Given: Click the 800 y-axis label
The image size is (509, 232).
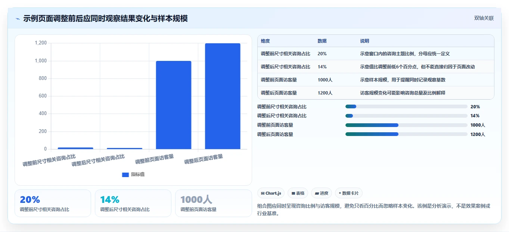Looking at the screenshot, I should (x=43, y=78).
